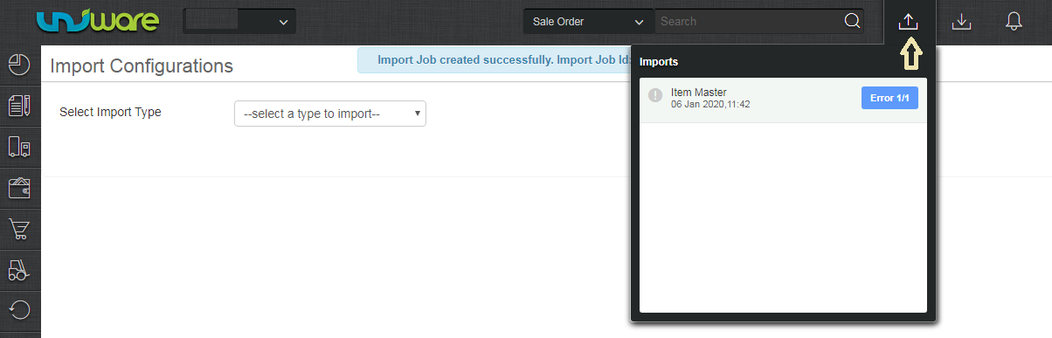The width and height of the screenshot is (1052, 338).
Task: Click the Uniware logo
Action: pos(97,22)
